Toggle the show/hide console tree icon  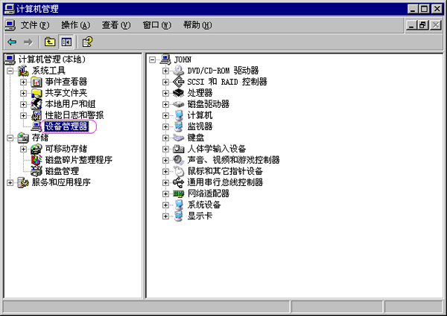(66, 42)
